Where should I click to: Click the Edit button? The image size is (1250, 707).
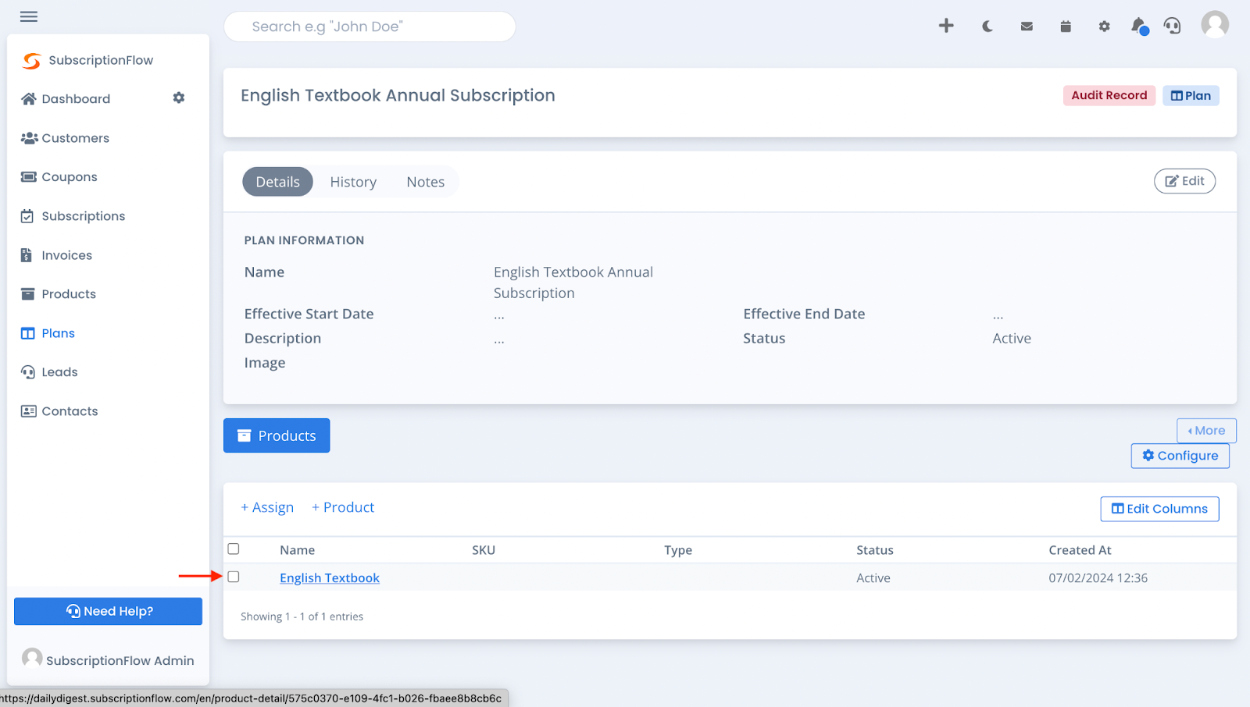click(x=1184, y=181)
